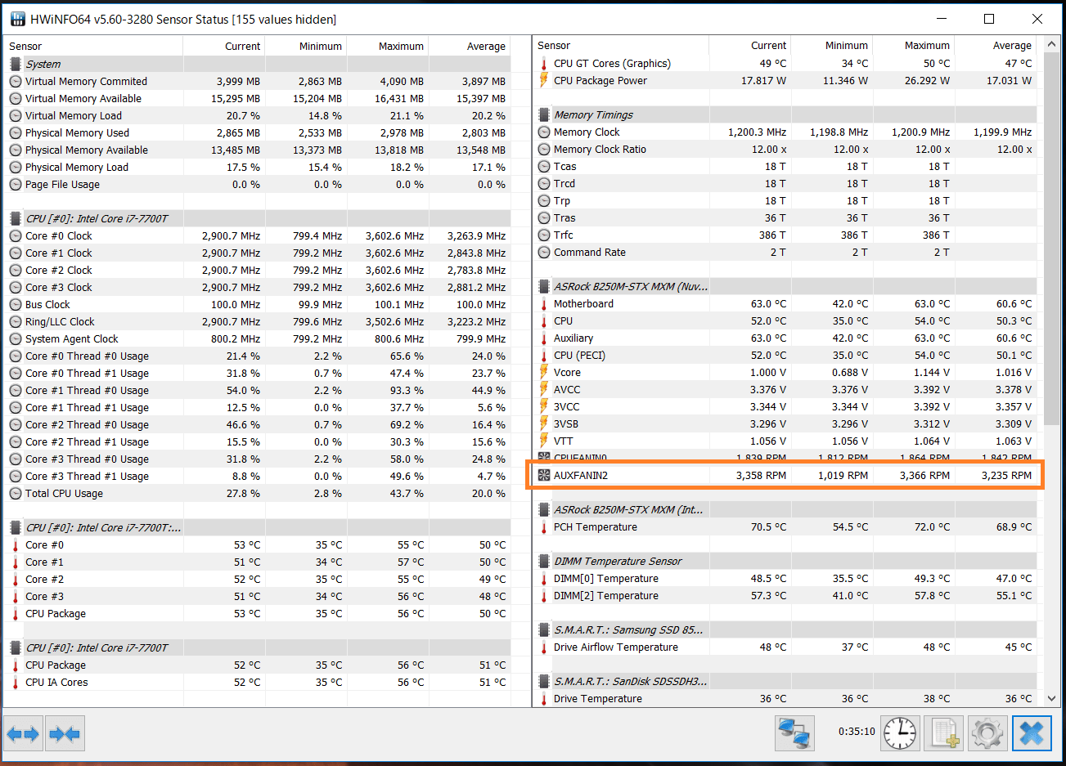Click the right pane Minimum column header
Viewport: 1066px width, 766px height.
[831, 45]
